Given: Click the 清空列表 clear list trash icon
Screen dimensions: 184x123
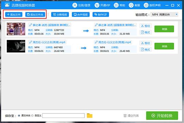Looking at the screenshot, I should click(125, 115).
